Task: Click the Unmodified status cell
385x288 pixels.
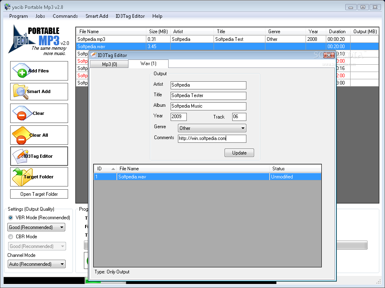Action: pos(295,177)
